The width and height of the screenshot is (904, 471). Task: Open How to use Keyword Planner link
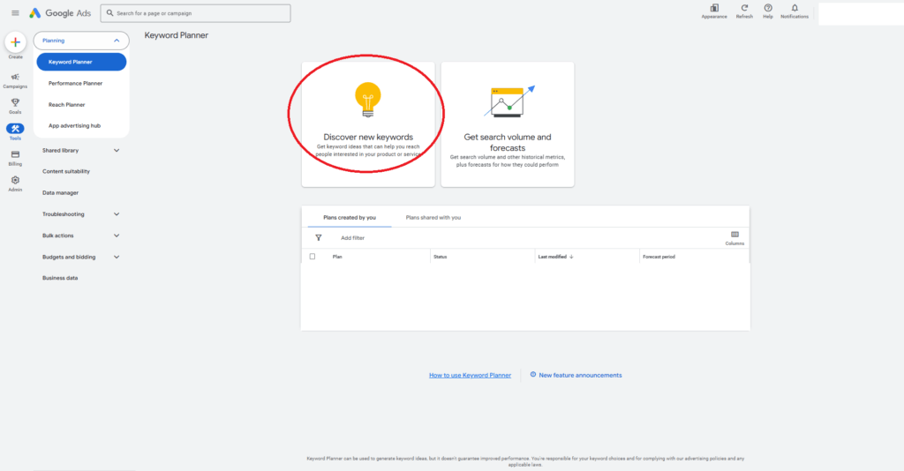coord(470,375)
